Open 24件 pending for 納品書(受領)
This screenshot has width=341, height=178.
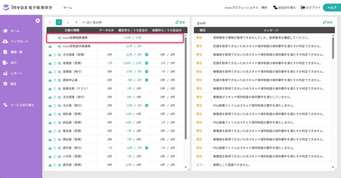pos(128,123)
